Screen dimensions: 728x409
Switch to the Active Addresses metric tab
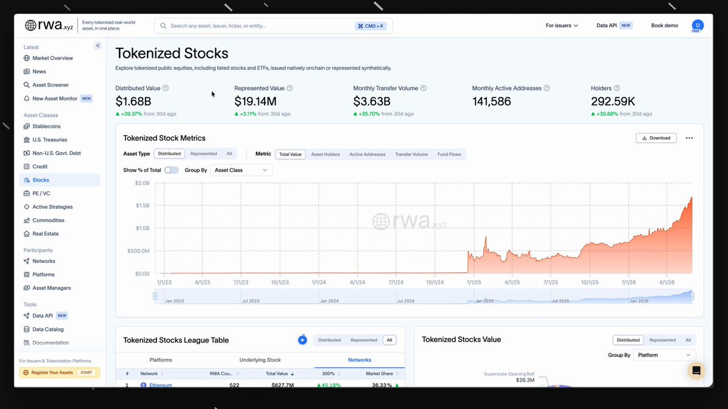click(368, 155)
